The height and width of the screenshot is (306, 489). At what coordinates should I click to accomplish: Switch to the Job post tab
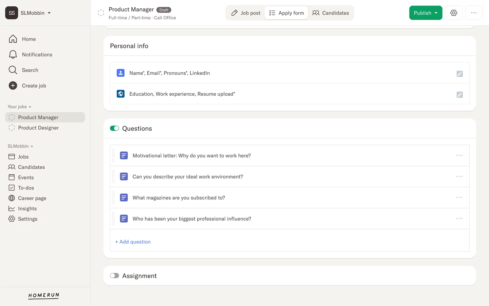[x=246, y=13]
